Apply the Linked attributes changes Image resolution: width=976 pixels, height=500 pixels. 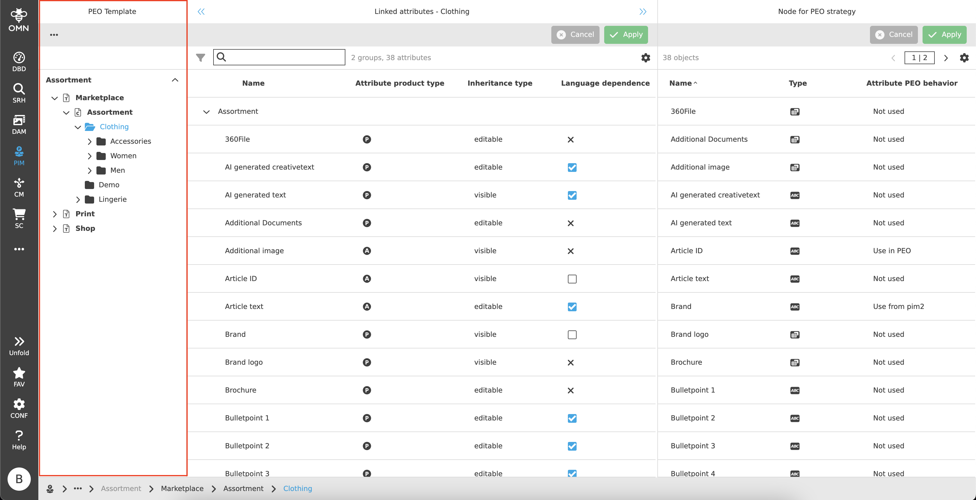[625, 35]
